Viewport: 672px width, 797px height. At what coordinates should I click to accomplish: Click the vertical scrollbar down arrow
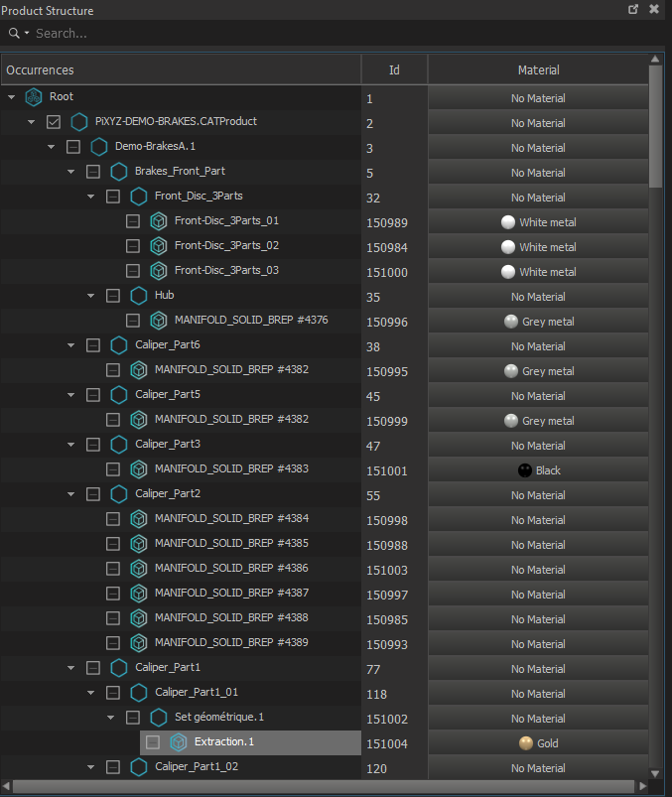click(x=655, y=773)
